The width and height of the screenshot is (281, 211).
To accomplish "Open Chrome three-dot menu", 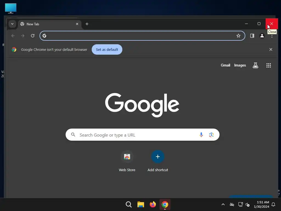I will 272,36.
